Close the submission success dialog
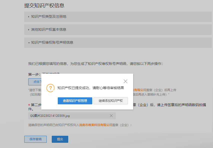 [125, 81]
